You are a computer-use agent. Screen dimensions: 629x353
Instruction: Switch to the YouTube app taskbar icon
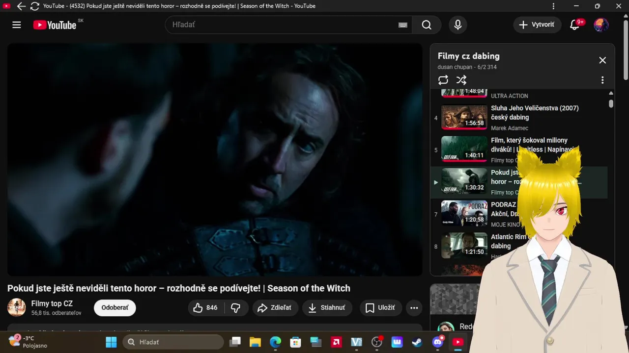pyautogui.click(x=458, y=342)
